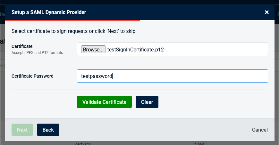Screen dimensions: 279x145
Task: Click empty area of the Certificate file box
Action: [x=218, y=50]
